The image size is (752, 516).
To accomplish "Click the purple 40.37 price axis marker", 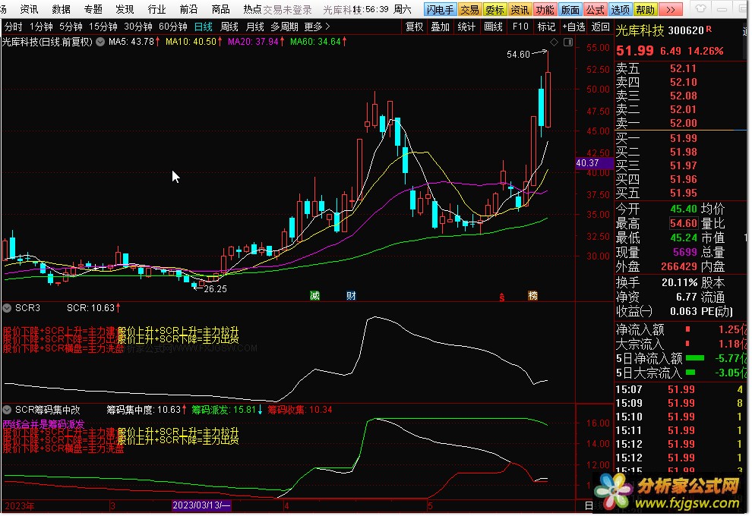I will [x=594, y=163].
